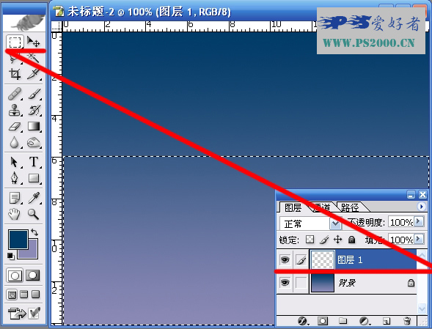Click the link box beside 背景 layer

pyautogui.click(x=301, y=283)
